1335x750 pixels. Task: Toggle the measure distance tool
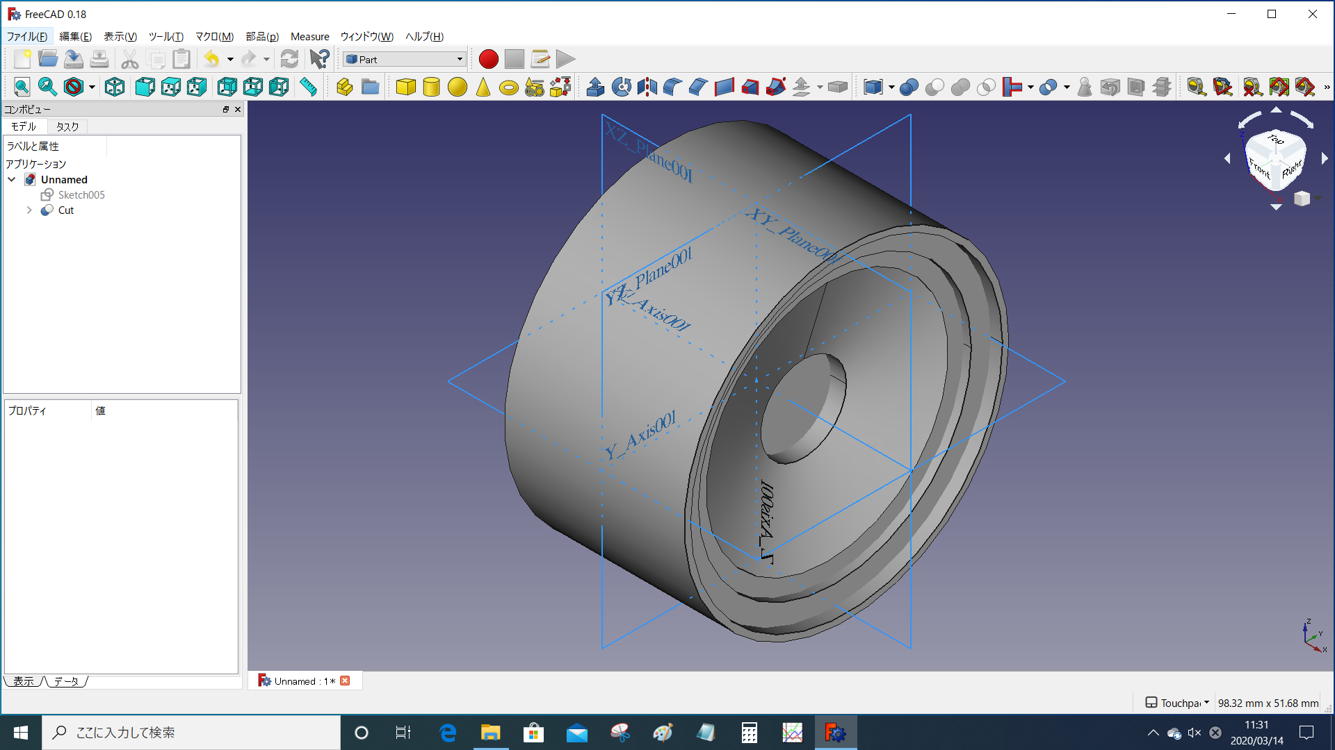coord(307,87)
